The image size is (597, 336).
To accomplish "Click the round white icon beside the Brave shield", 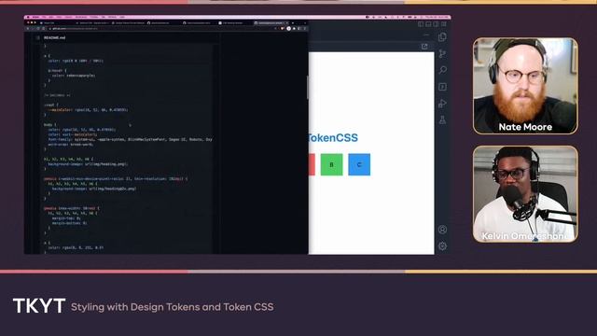I will pyautogui.click(x=288, y=29).
